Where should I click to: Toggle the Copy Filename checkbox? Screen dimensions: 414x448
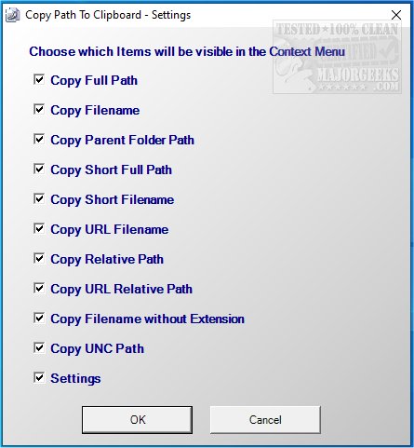coord(39,109)
